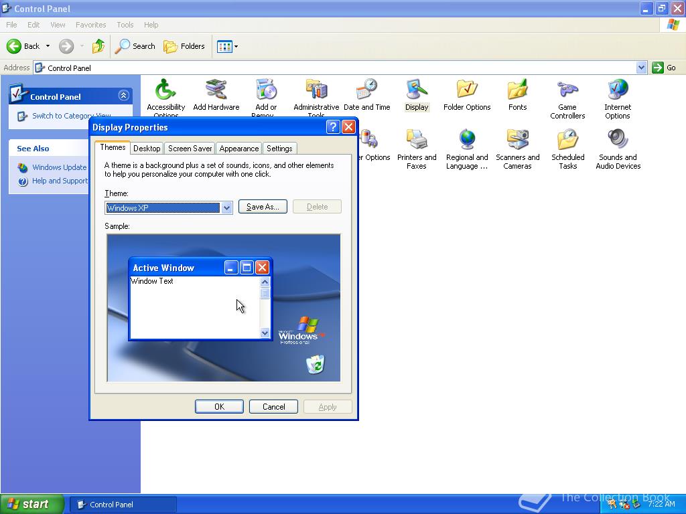Click the Save As button
The height and width of the screenshot is (514, 686).
(263, 207)
